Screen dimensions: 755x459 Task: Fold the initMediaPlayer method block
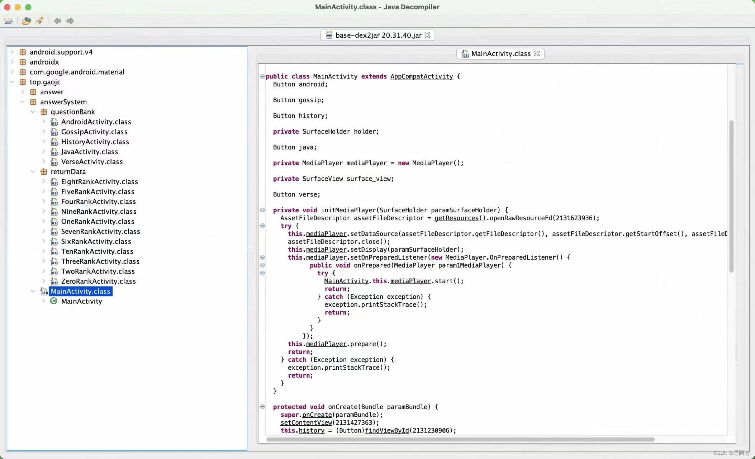pos(262,210)
